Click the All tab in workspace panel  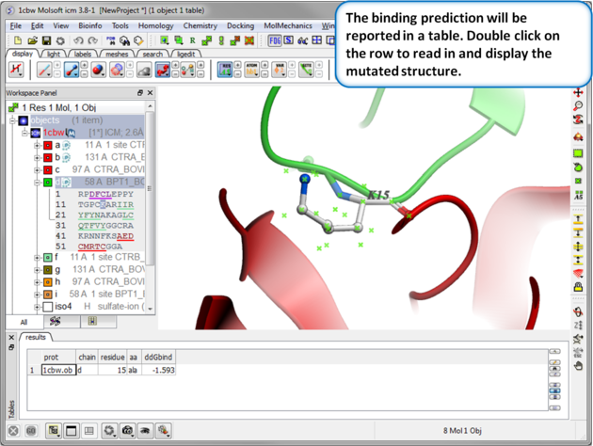tap(24, 322)
